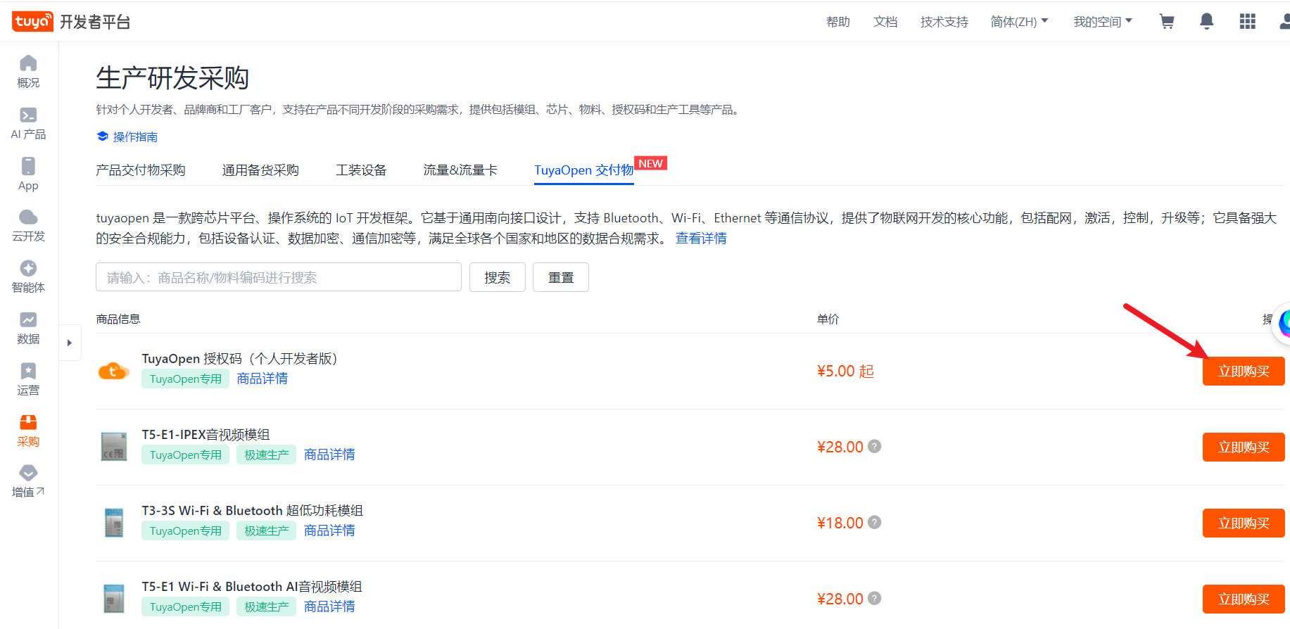This screenshot has height=629, width=1290.
Task: Open 云开发 cloud icon in sidebar
Action: pos(28,225)
